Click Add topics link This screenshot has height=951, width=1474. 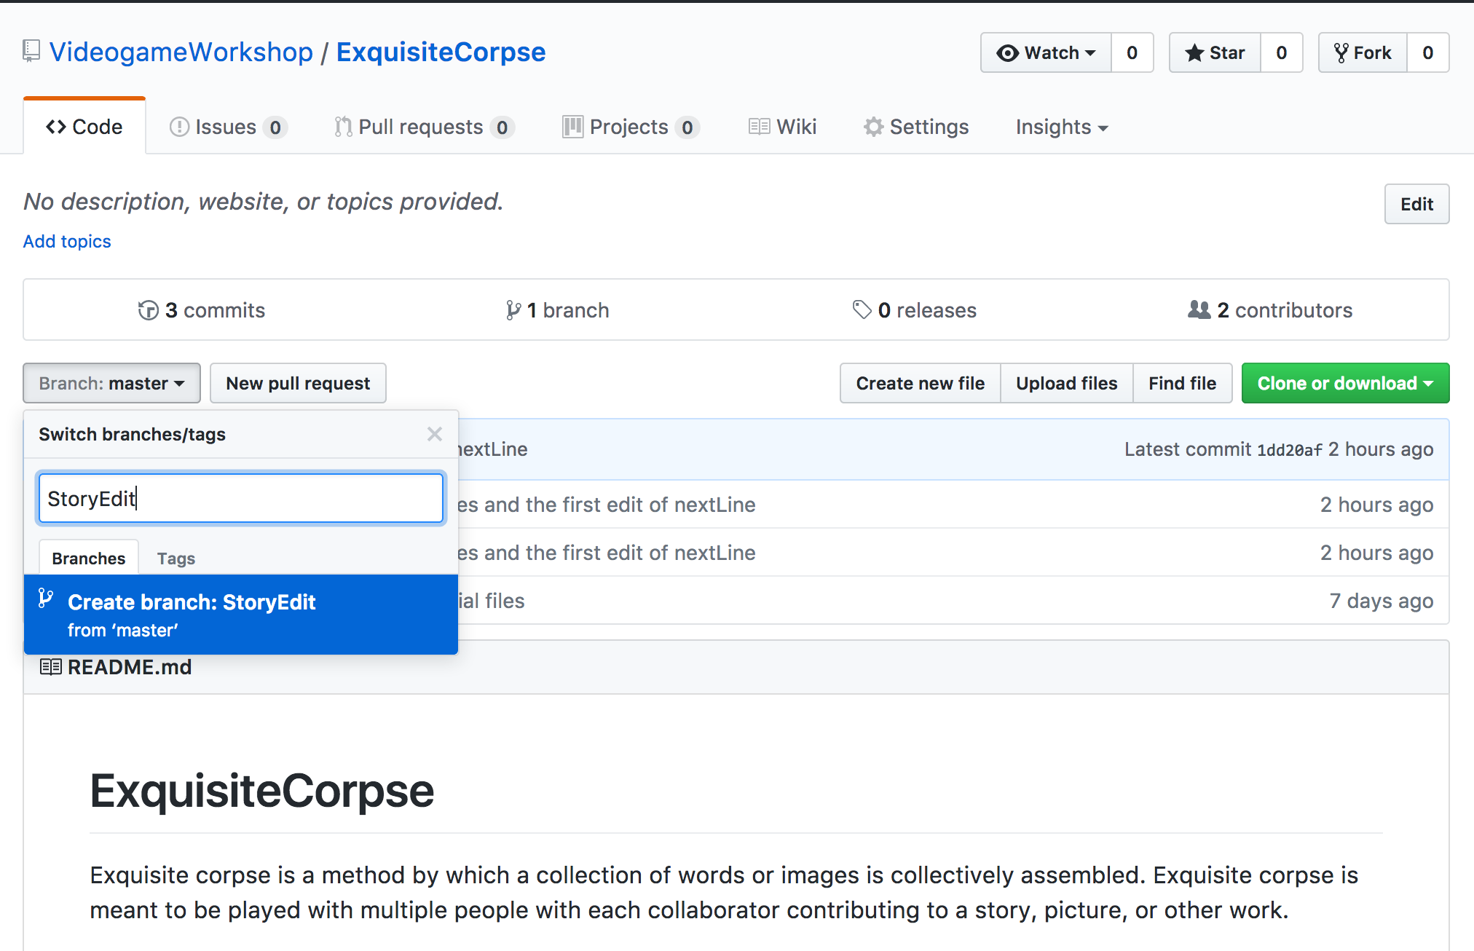(67, 241)
